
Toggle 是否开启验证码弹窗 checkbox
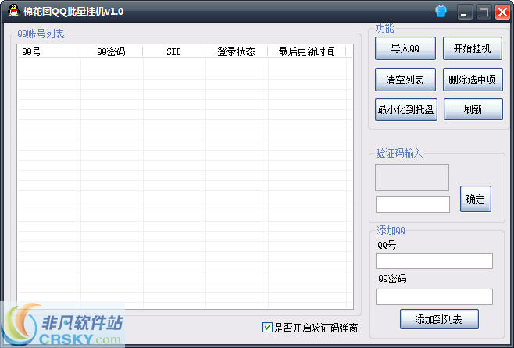pyautogui.click(x=267, y=327)
